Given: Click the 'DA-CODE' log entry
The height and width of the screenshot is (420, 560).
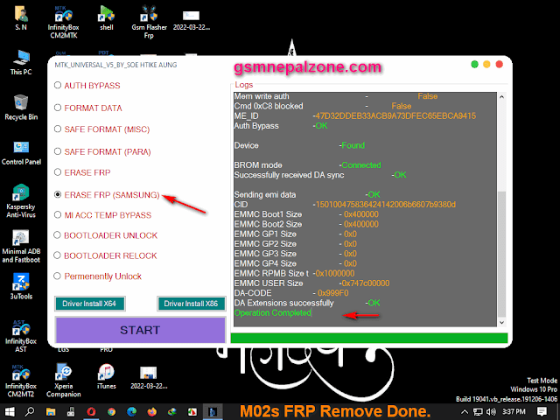Looking at the screenshot, I should coord(291,293).
